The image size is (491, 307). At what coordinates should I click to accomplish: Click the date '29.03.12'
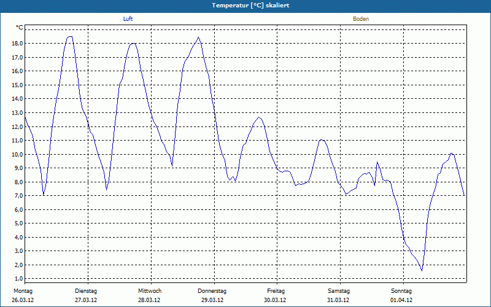coord(212,300)
